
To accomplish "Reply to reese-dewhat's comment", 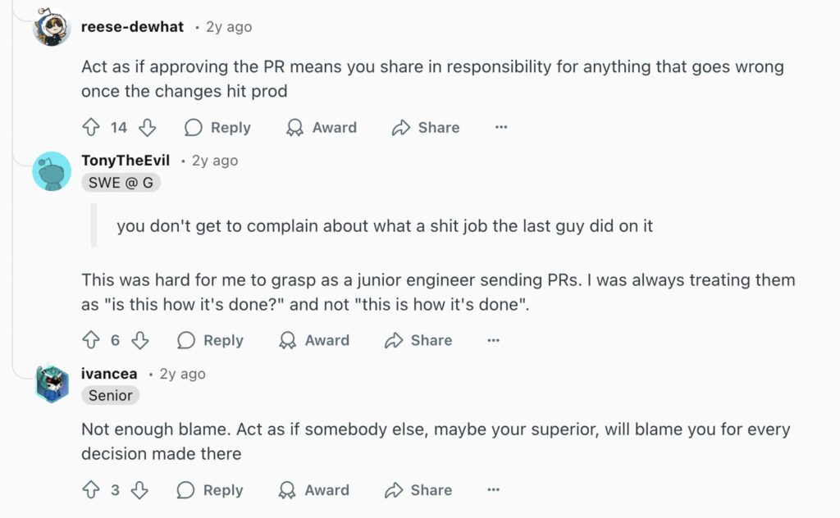I will click(217, 127).
